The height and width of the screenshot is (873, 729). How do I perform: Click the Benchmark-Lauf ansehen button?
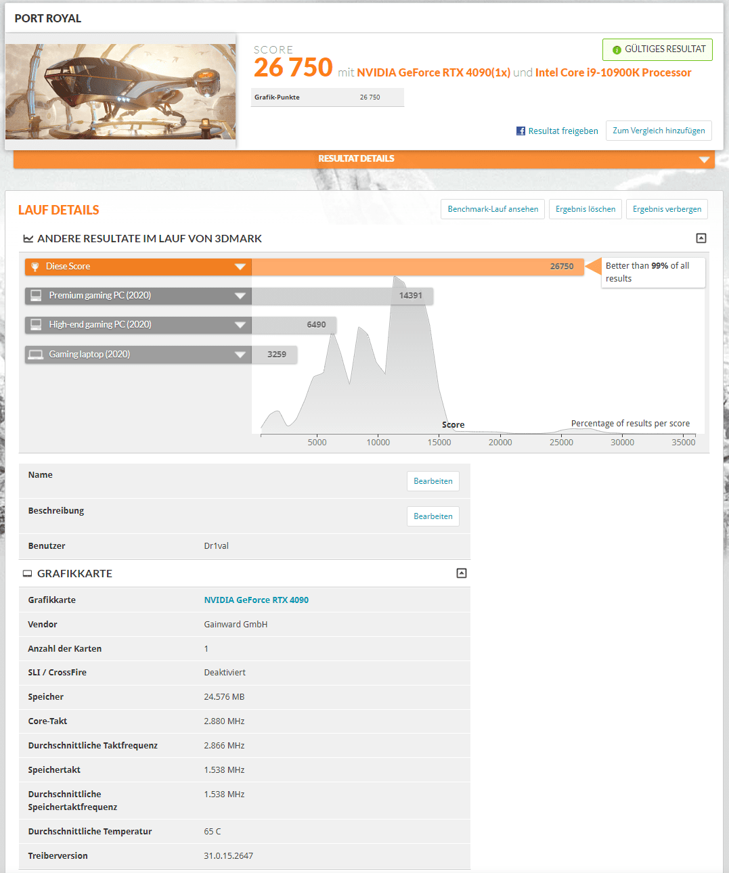pyautogui.click(x=493, y=209)
